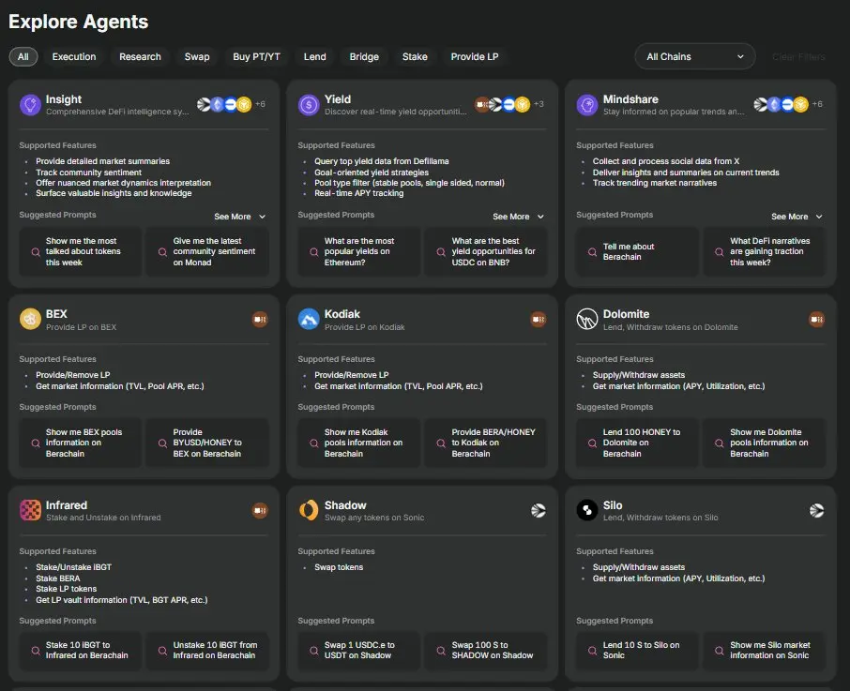The height and width of the screenshot is (691, 850).
Task: Select the Bridge filter tab
Action: [x=364, y=57]
